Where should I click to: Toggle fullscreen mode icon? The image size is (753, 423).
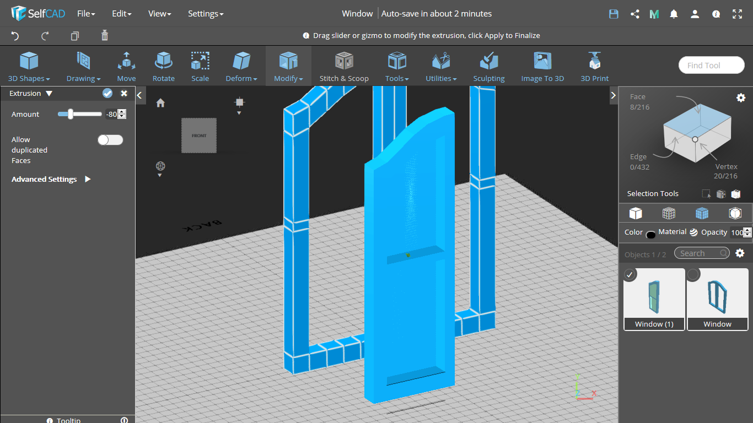(737, 14)
